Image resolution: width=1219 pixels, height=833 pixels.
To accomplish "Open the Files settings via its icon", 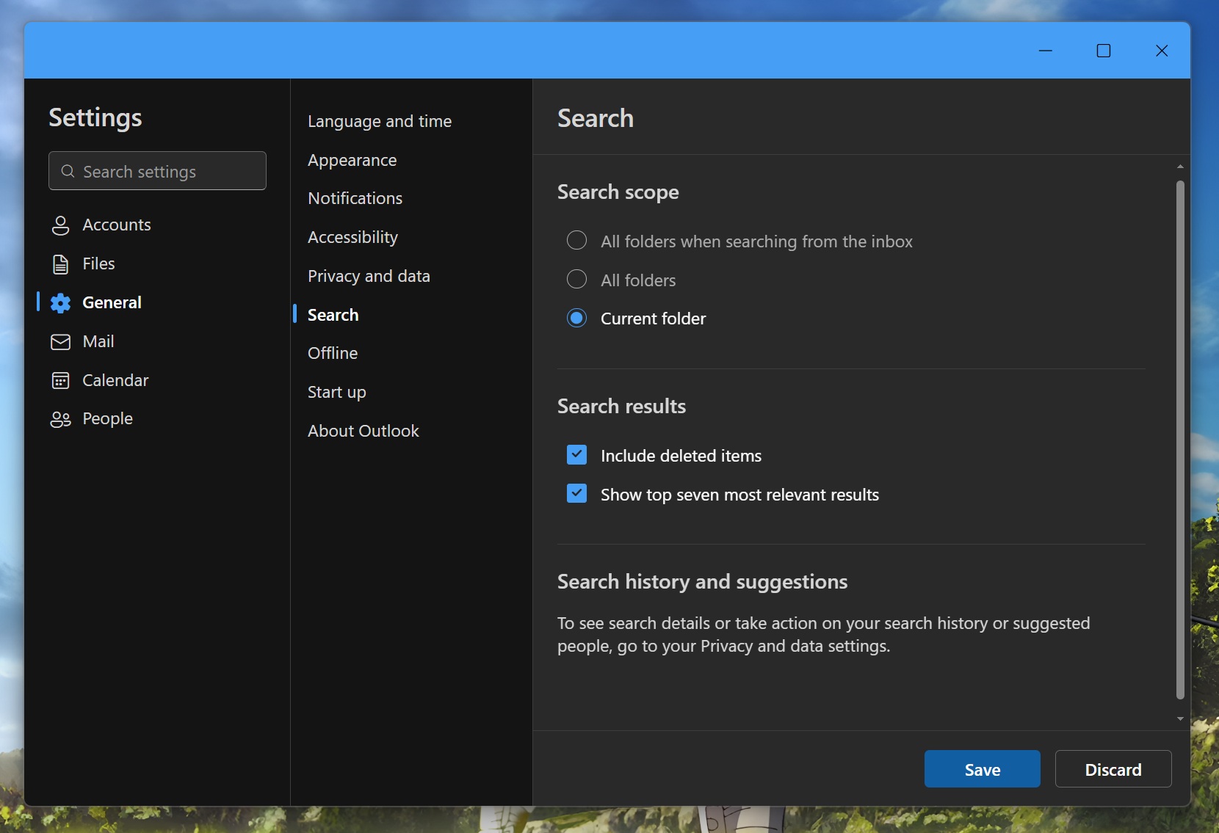I will coord(61,263).
